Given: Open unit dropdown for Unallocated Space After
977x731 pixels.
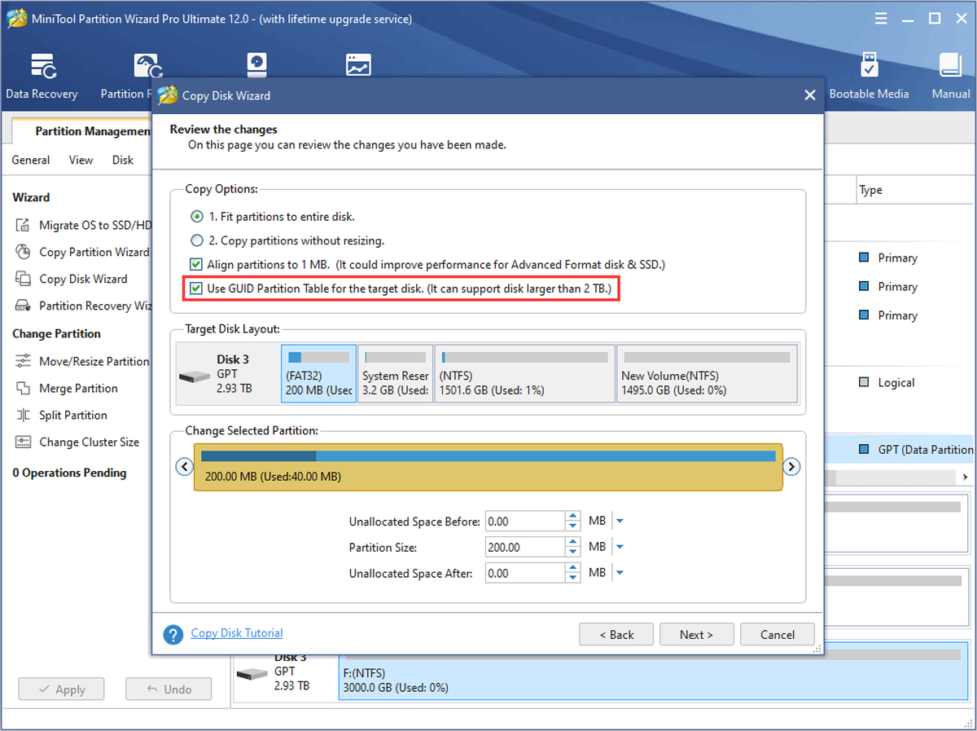Looking at the screenshot, I should [620, 573].
